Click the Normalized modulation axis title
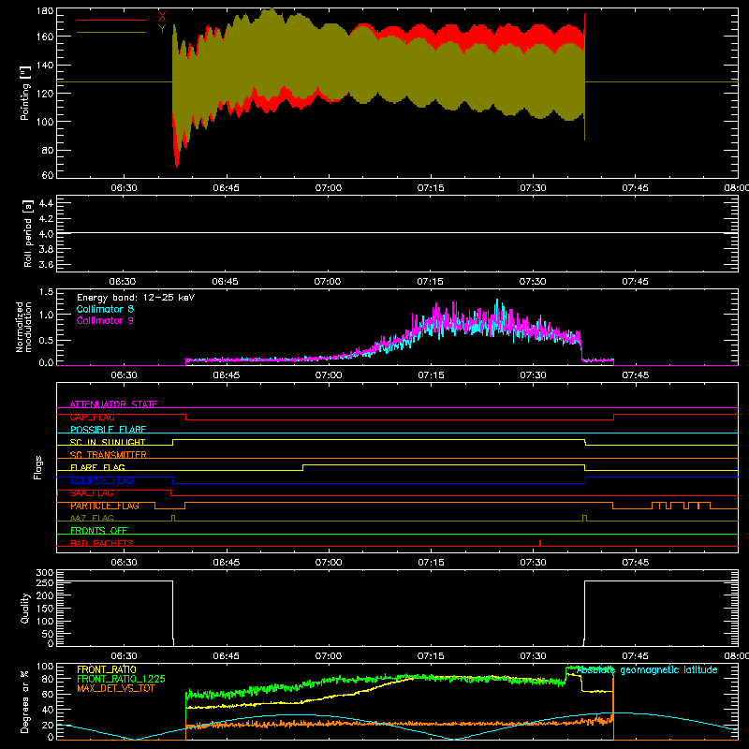The image size is (749, 749). coord(23,327)
